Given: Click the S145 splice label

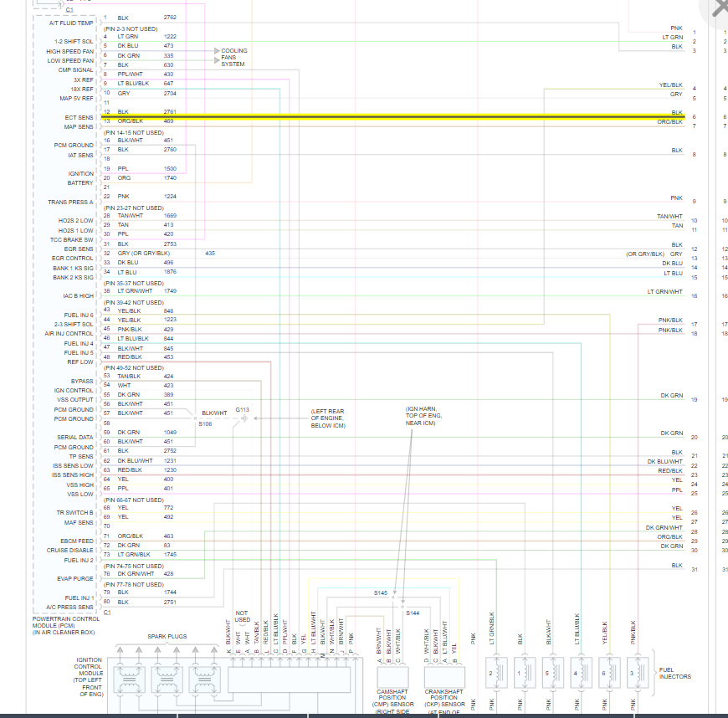Looking at the screenshot, I should coord(380,593).
